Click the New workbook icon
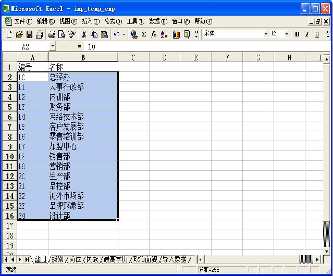This screenshot has width=333, height=276. pyautogui.click(x=9, y=34)
